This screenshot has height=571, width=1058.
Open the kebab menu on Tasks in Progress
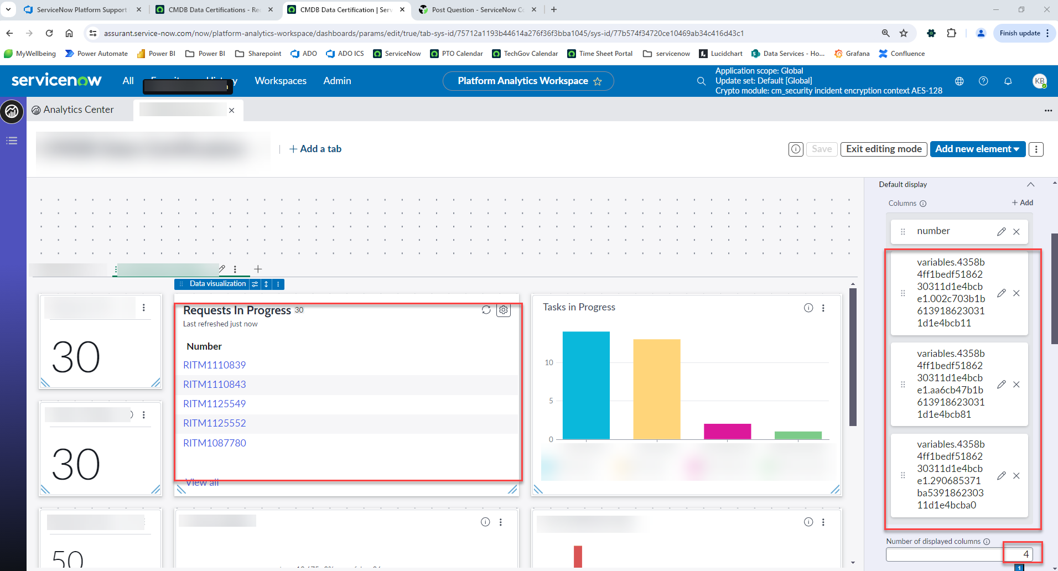824,308
